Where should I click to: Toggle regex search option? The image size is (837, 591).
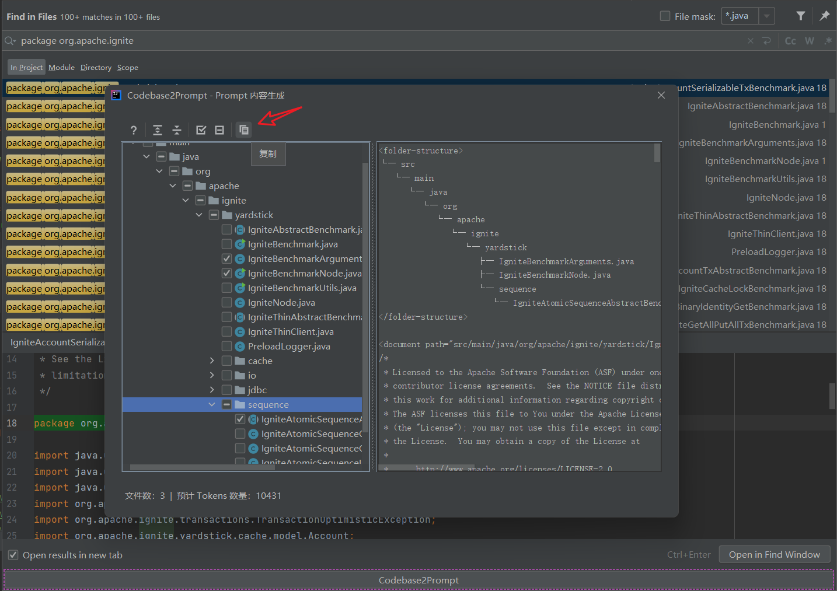pyautogui.click(x=828, y=41)
